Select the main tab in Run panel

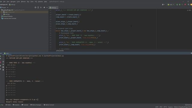click(7, 53)
